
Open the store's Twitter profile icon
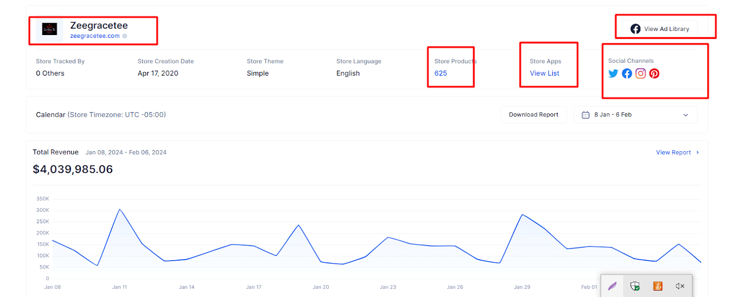[613, 74]
